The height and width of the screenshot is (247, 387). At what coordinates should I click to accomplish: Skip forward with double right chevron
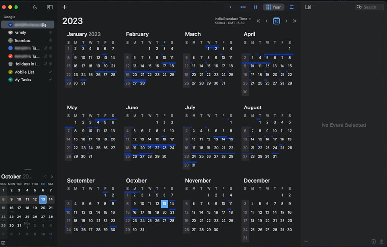(295, 21)
